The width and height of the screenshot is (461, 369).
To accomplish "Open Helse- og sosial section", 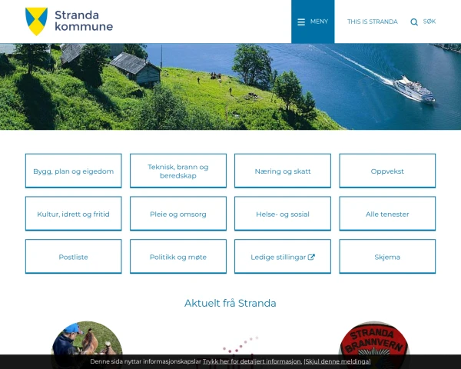I will pos(283,214).
